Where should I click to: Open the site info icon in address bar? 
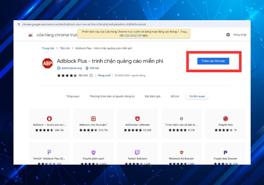click(x=18, y=24)
